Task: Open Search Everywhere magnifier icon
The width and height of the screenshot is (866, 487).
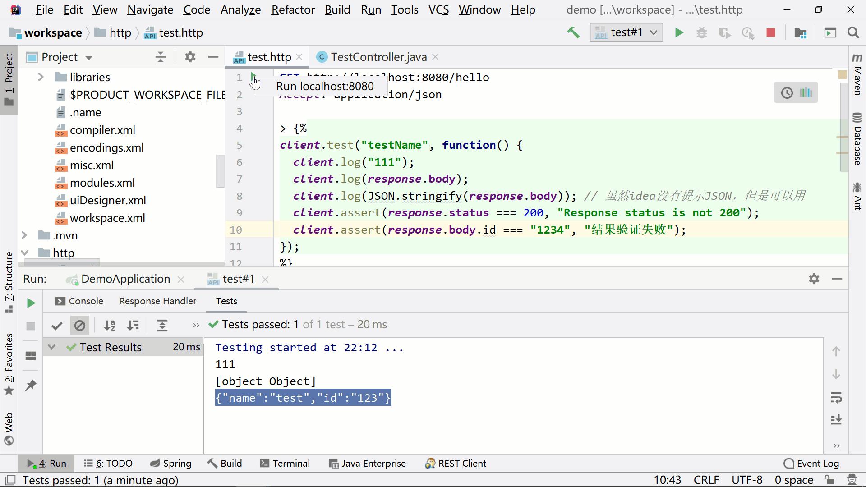Action: (x=853, y=32)
